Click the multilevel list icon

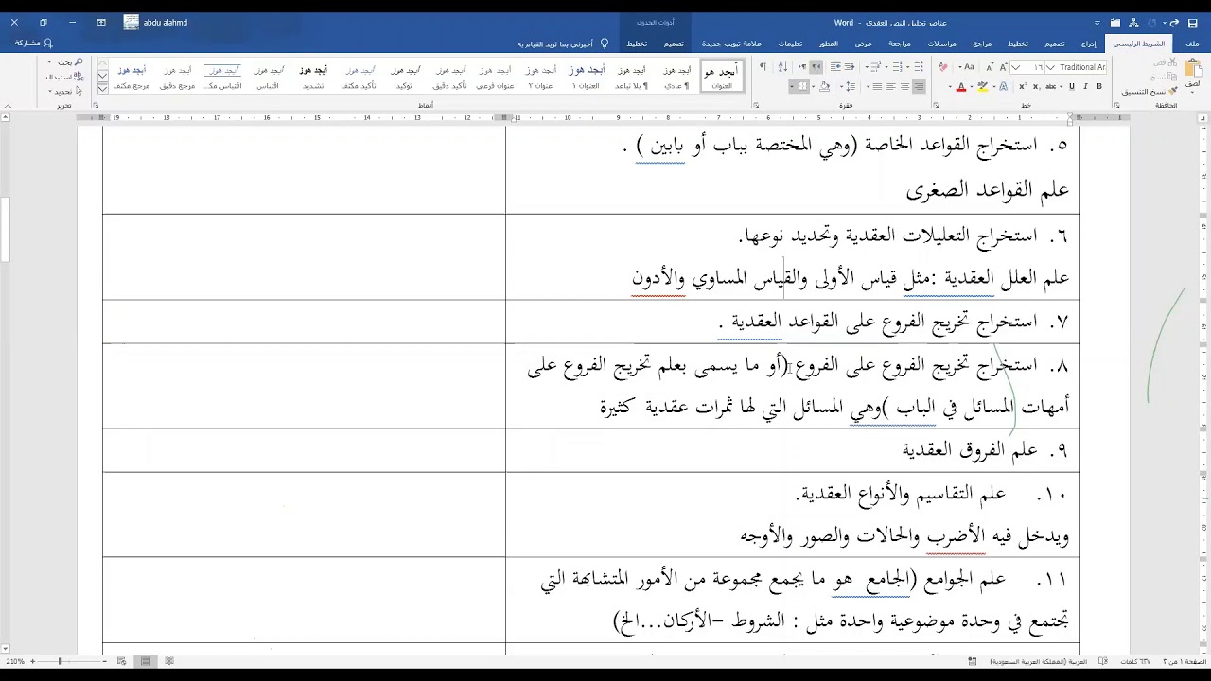click(876, 67)
